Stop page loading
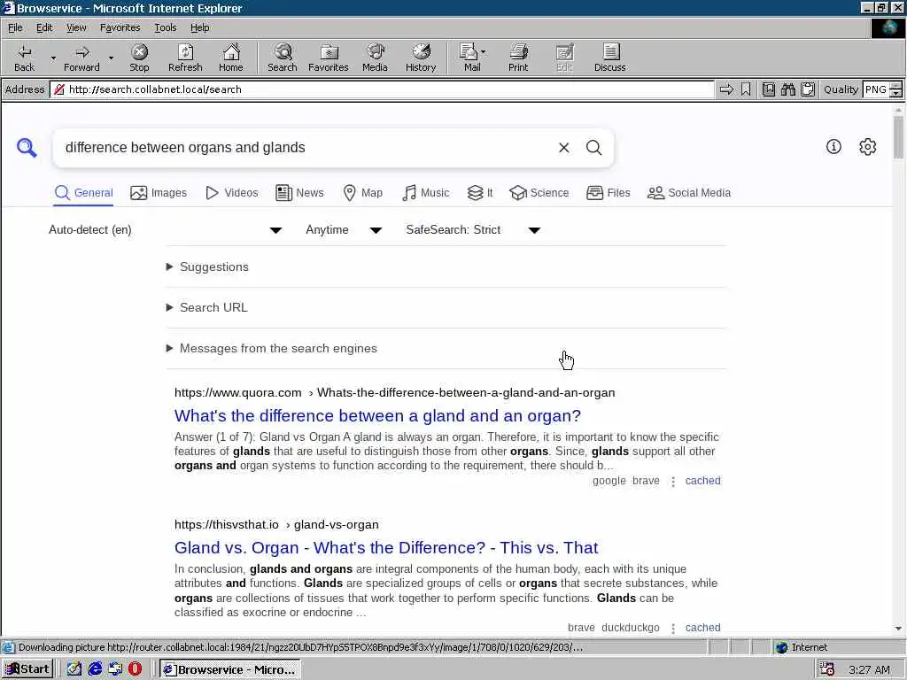907x680 pixels. click(139, 58)
